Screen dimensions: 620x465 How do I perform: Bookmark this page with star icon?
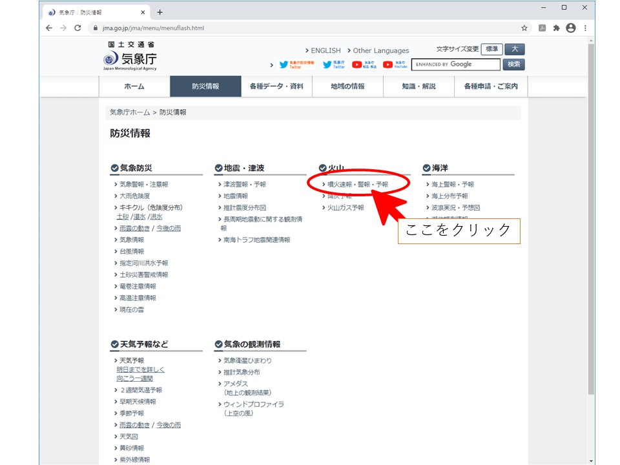click(x=524, y=28)
